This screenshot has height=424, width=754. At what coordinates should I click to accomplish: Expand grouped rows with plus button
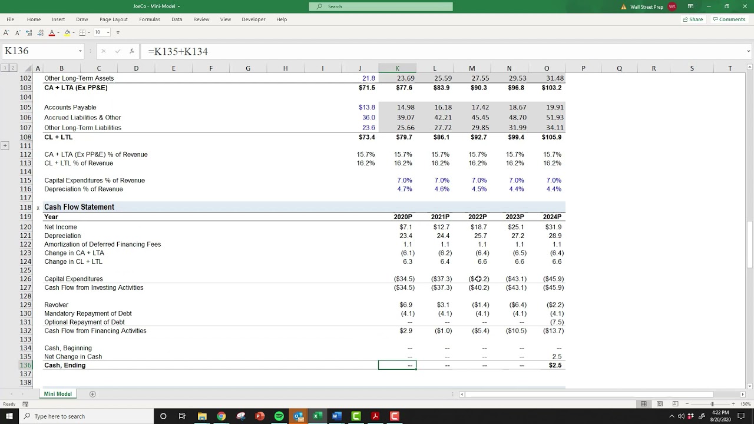point(5,145)
